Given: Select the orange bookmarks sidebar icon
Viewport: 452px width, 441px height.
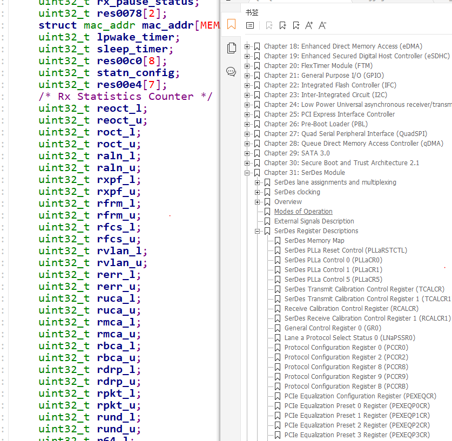Looking at the screenshot, I should [x=231, y=24].
